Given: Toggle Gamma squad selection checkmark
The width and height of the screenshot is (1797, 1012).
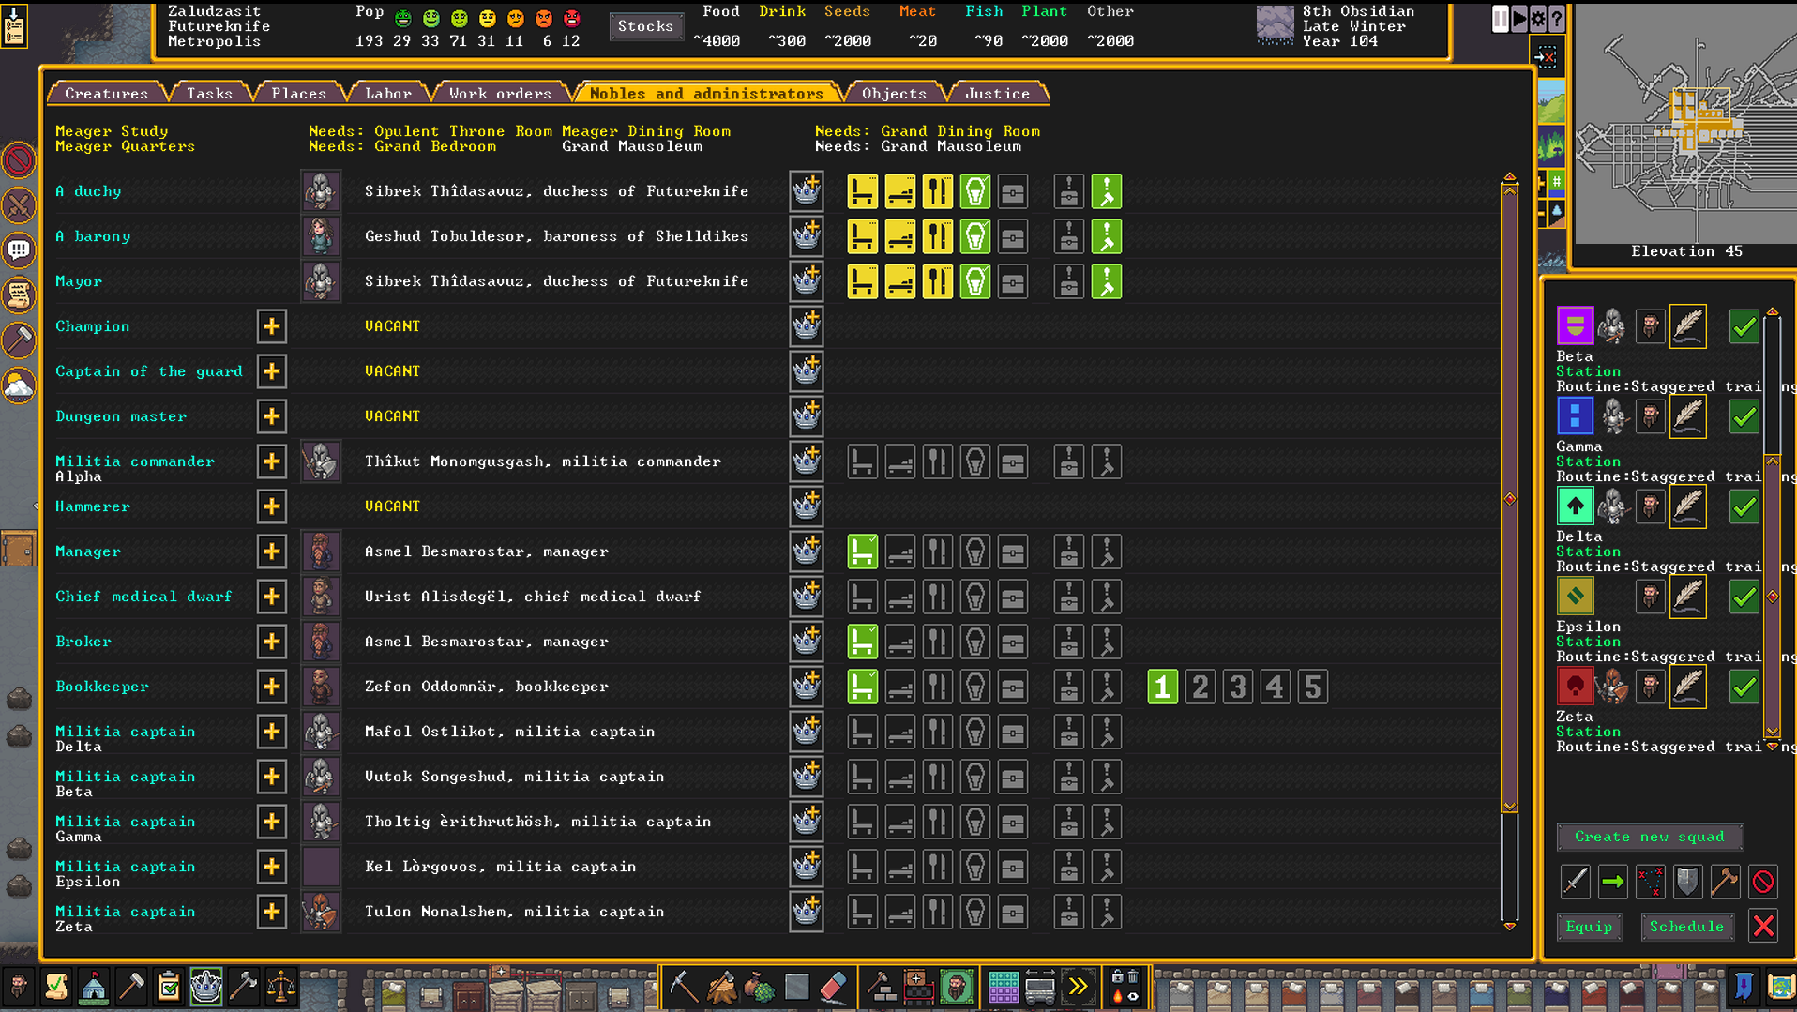Looking at the screenshot, I should coord(1744,415).
